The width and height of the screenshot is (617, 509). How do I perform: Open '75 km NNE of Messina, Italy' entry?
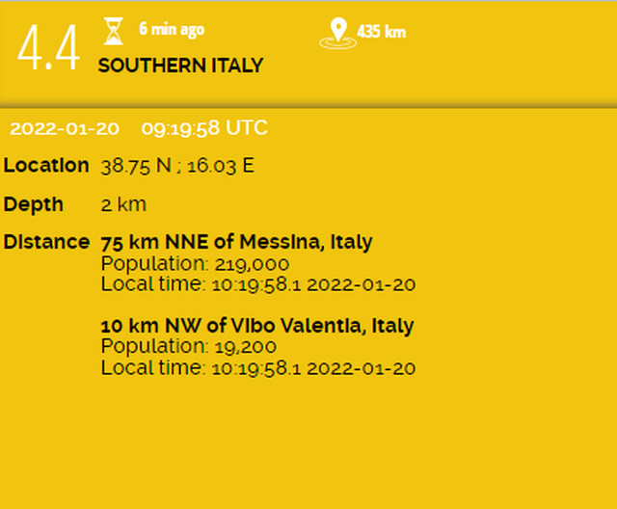pyautogui.click(x=236, y=242)
